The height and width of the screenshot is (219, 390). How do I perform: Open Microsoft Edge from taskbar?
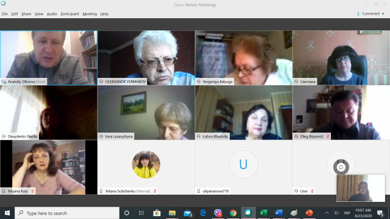tap(203, 213)
